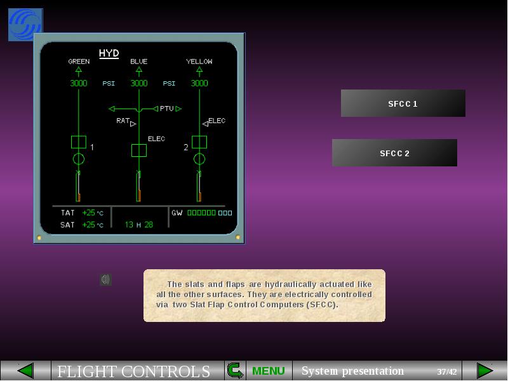Viewport: 508px width, 381px height.
Task: Click the 37/42 page counter
Action: point(446,371)
